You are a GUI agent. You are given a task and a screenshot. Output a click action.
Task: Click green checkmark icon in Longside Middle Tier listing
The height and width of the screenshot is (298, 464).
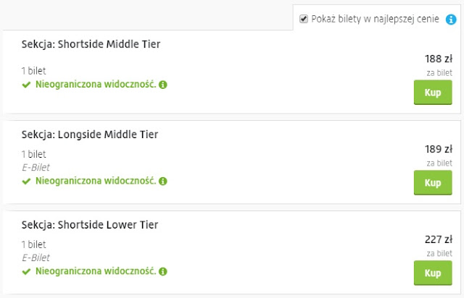[x=26, y=181]
